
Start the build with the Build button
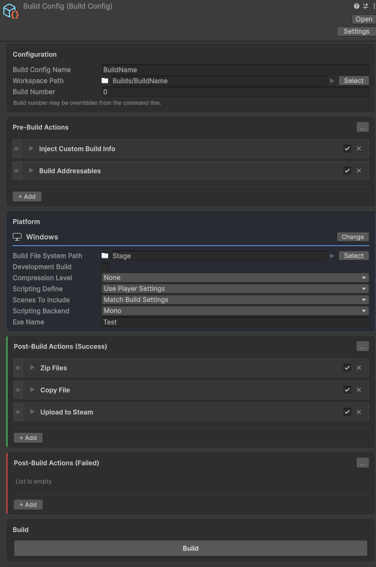(x=190, y=548)
